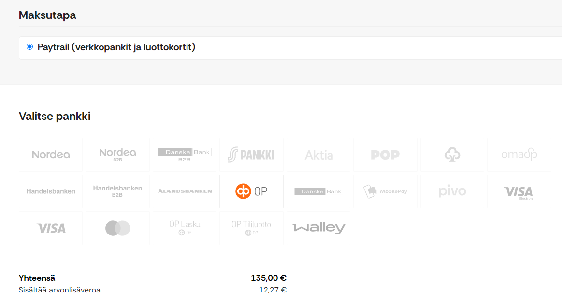Select the Paytrail payment method radio button
562x307 pixels.
[30, 47]
